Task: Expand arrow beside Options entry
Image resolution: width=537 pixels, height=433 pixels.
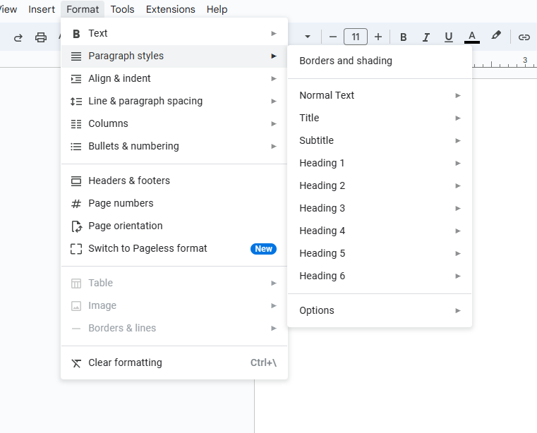Action: point(458,311)
